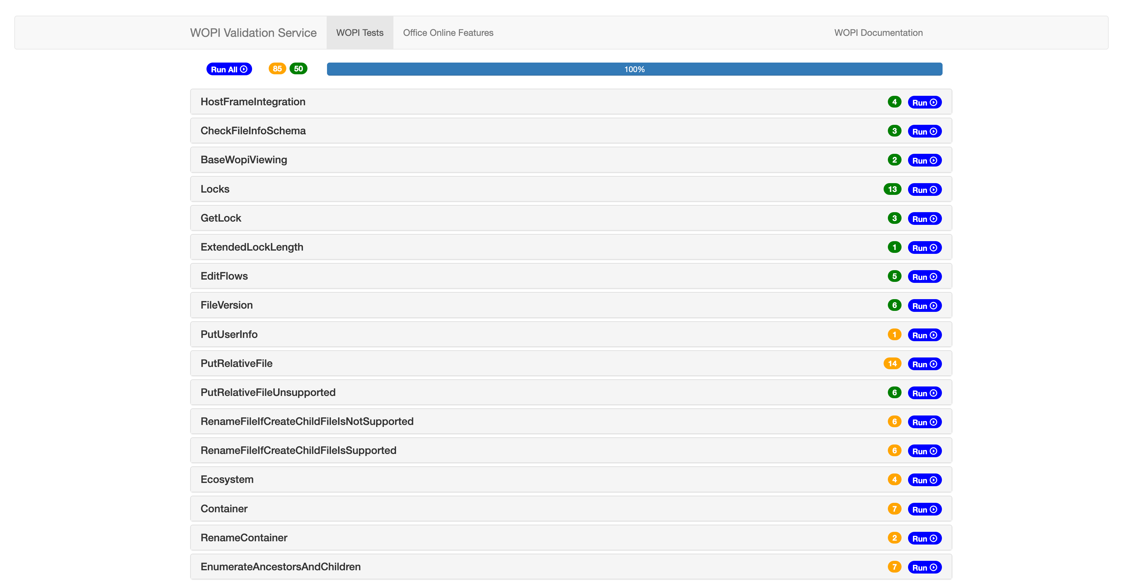Run the EditFlows test group
Viewport: 1123px width, 582px height.
click(x=924, y=277)
